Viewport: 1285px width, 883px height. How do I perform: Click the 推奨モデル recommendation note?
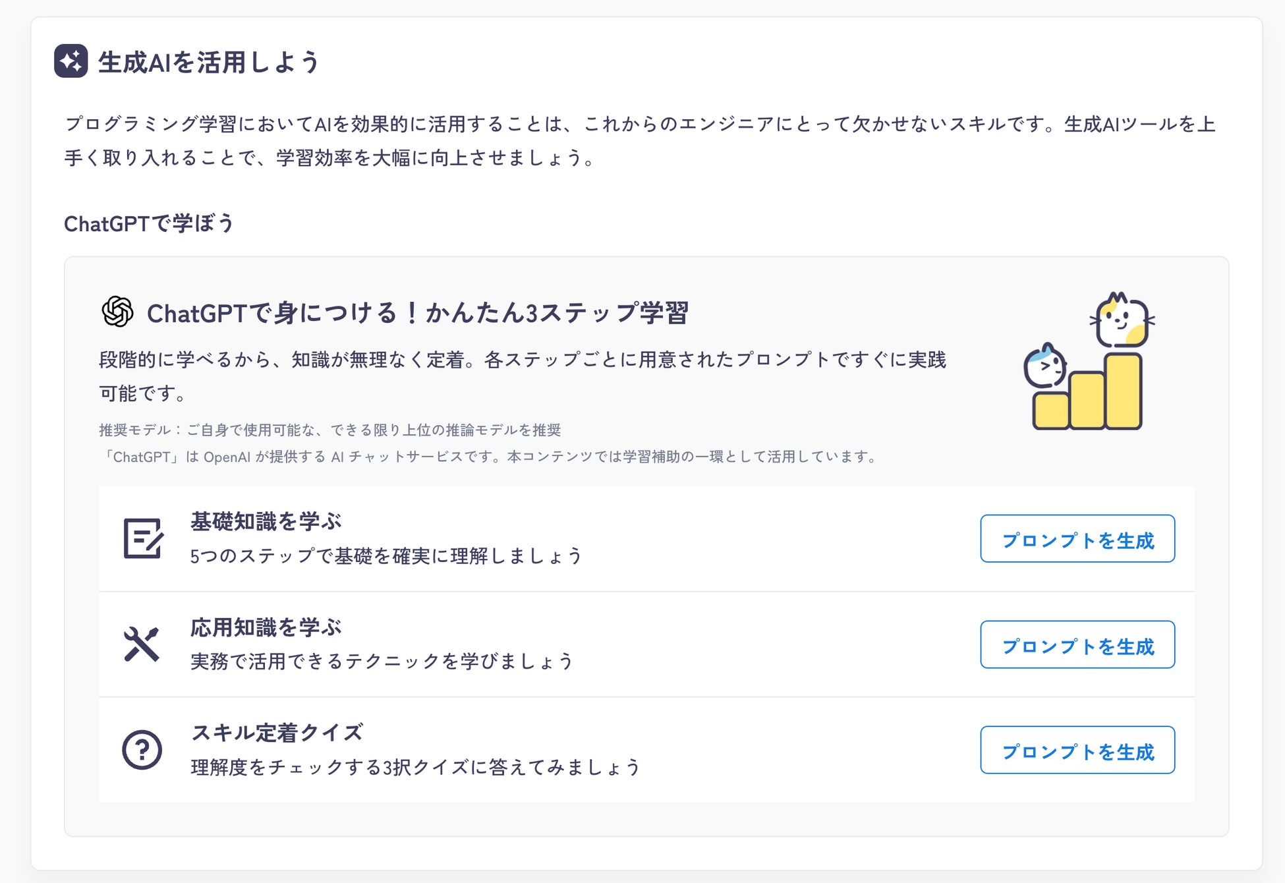[x=330, y=430]
